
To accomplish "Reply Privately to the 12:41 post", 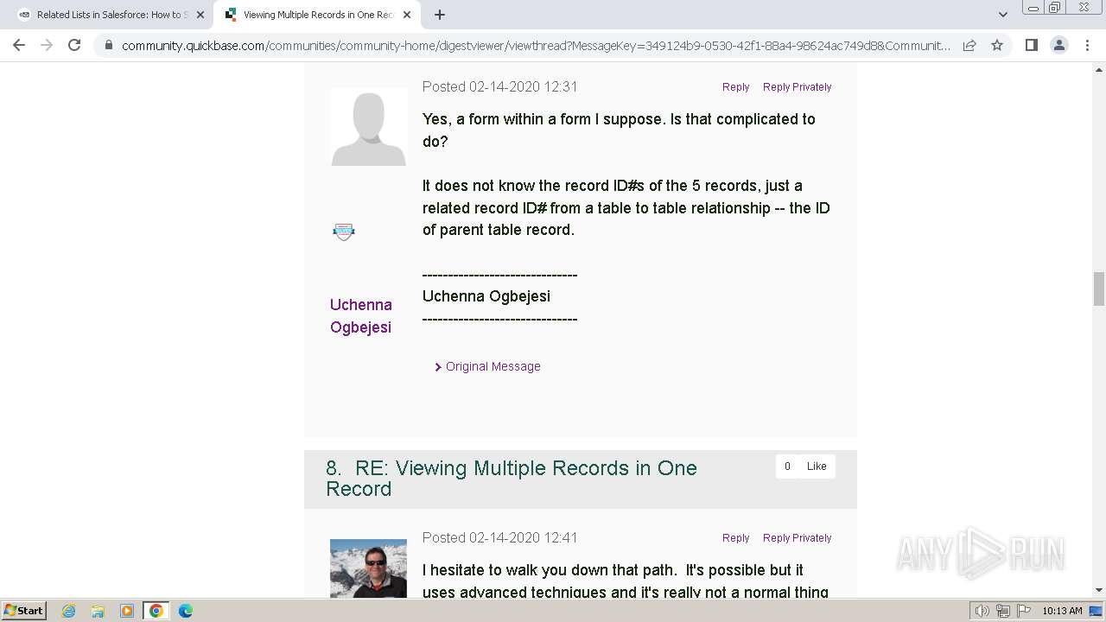I will pos(797,538).
